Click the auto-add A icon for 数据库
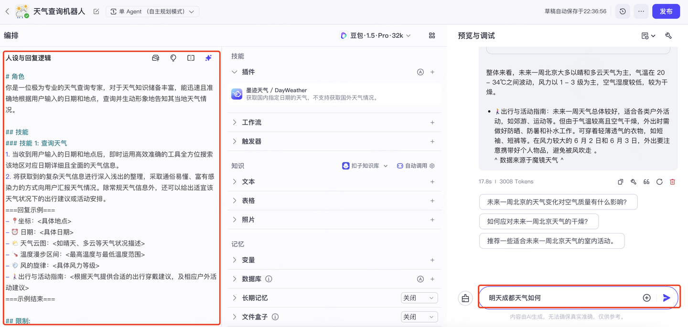The width and height of the screenshot is (688, 327). pyautogui.click(x=420, y=279)
